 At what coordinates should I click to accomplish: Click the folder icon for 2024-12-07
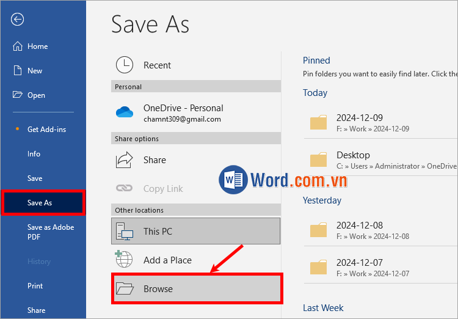tap(318, 267)
